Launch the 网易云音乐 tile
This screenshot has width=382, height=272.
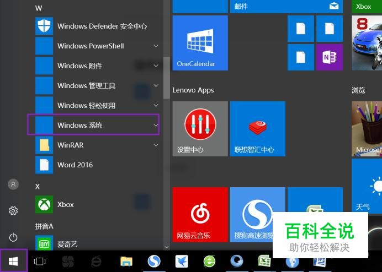click(200, 215)
